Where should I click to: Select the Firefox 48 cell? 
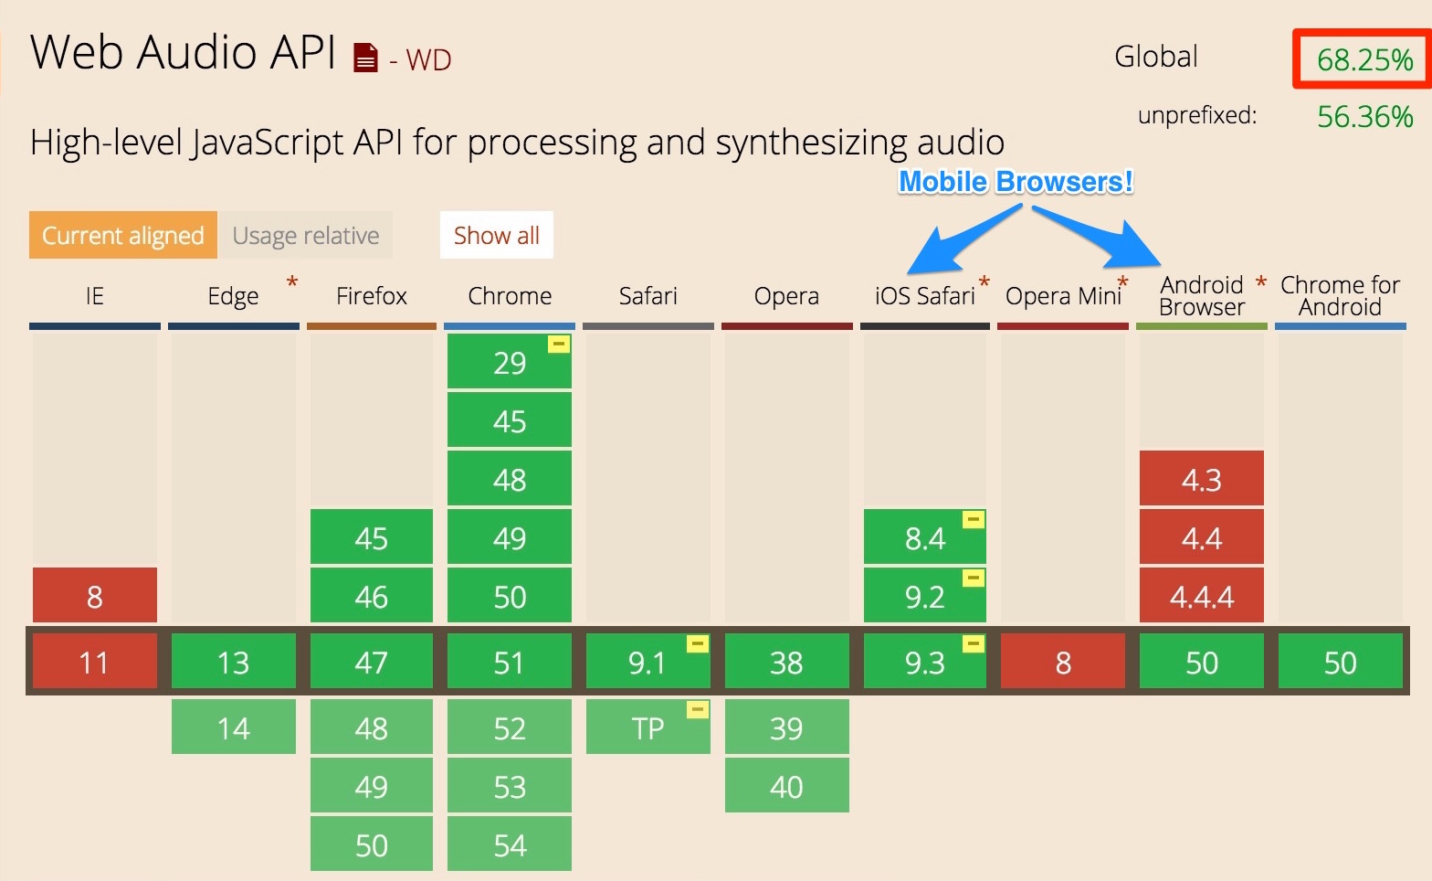click(x=372, y=727)
